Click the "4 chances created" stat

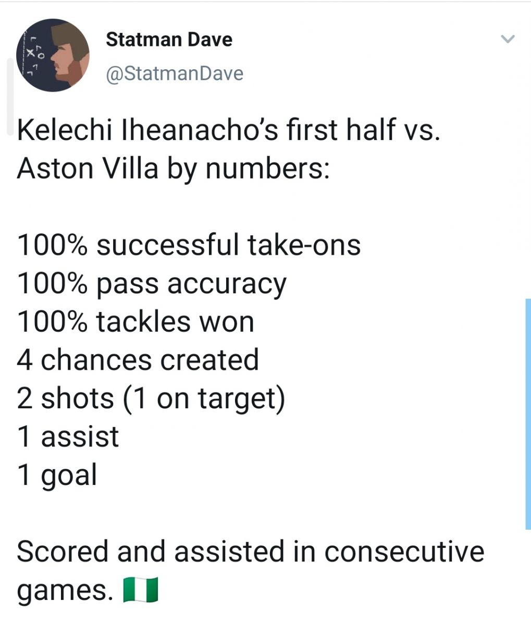point(138,360)
